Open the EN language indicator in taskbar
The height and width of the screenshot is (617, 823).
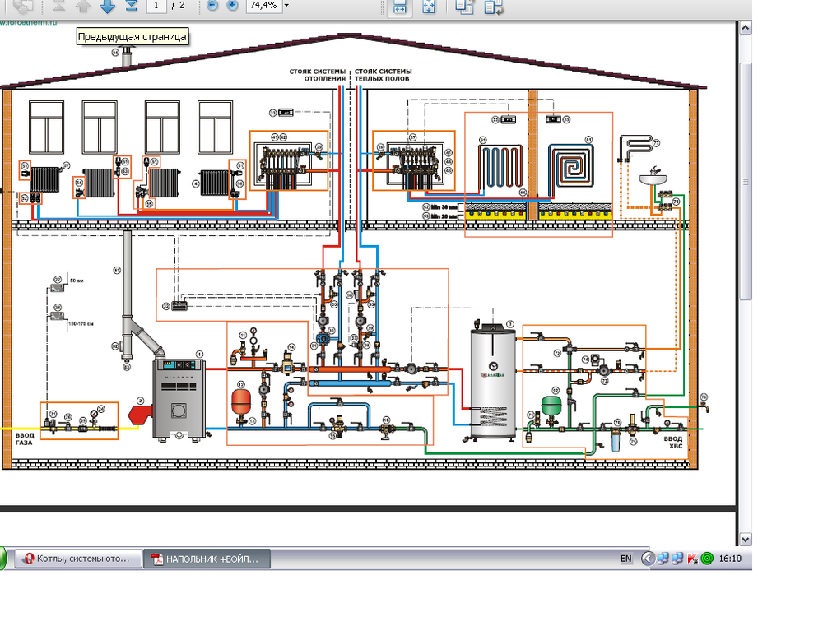pos(625,559)
